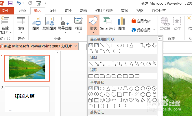The width and height of the screenshot is (192, 116).
Task: Select the pentagon in 基本形状
Action: (137, 88)
